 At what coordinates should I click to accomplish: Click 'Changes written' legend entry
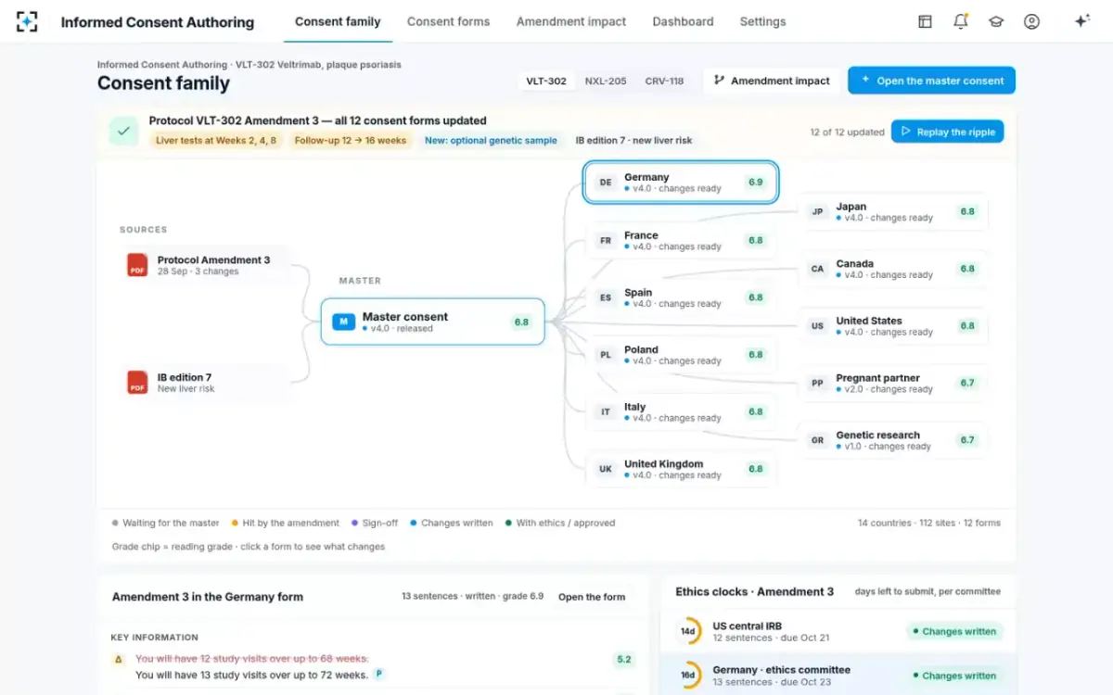[x=452, y=523]
